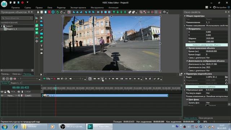Click the red Delete X icon
This screenshot has width=231, height=130.
click(x=49, y=12)
